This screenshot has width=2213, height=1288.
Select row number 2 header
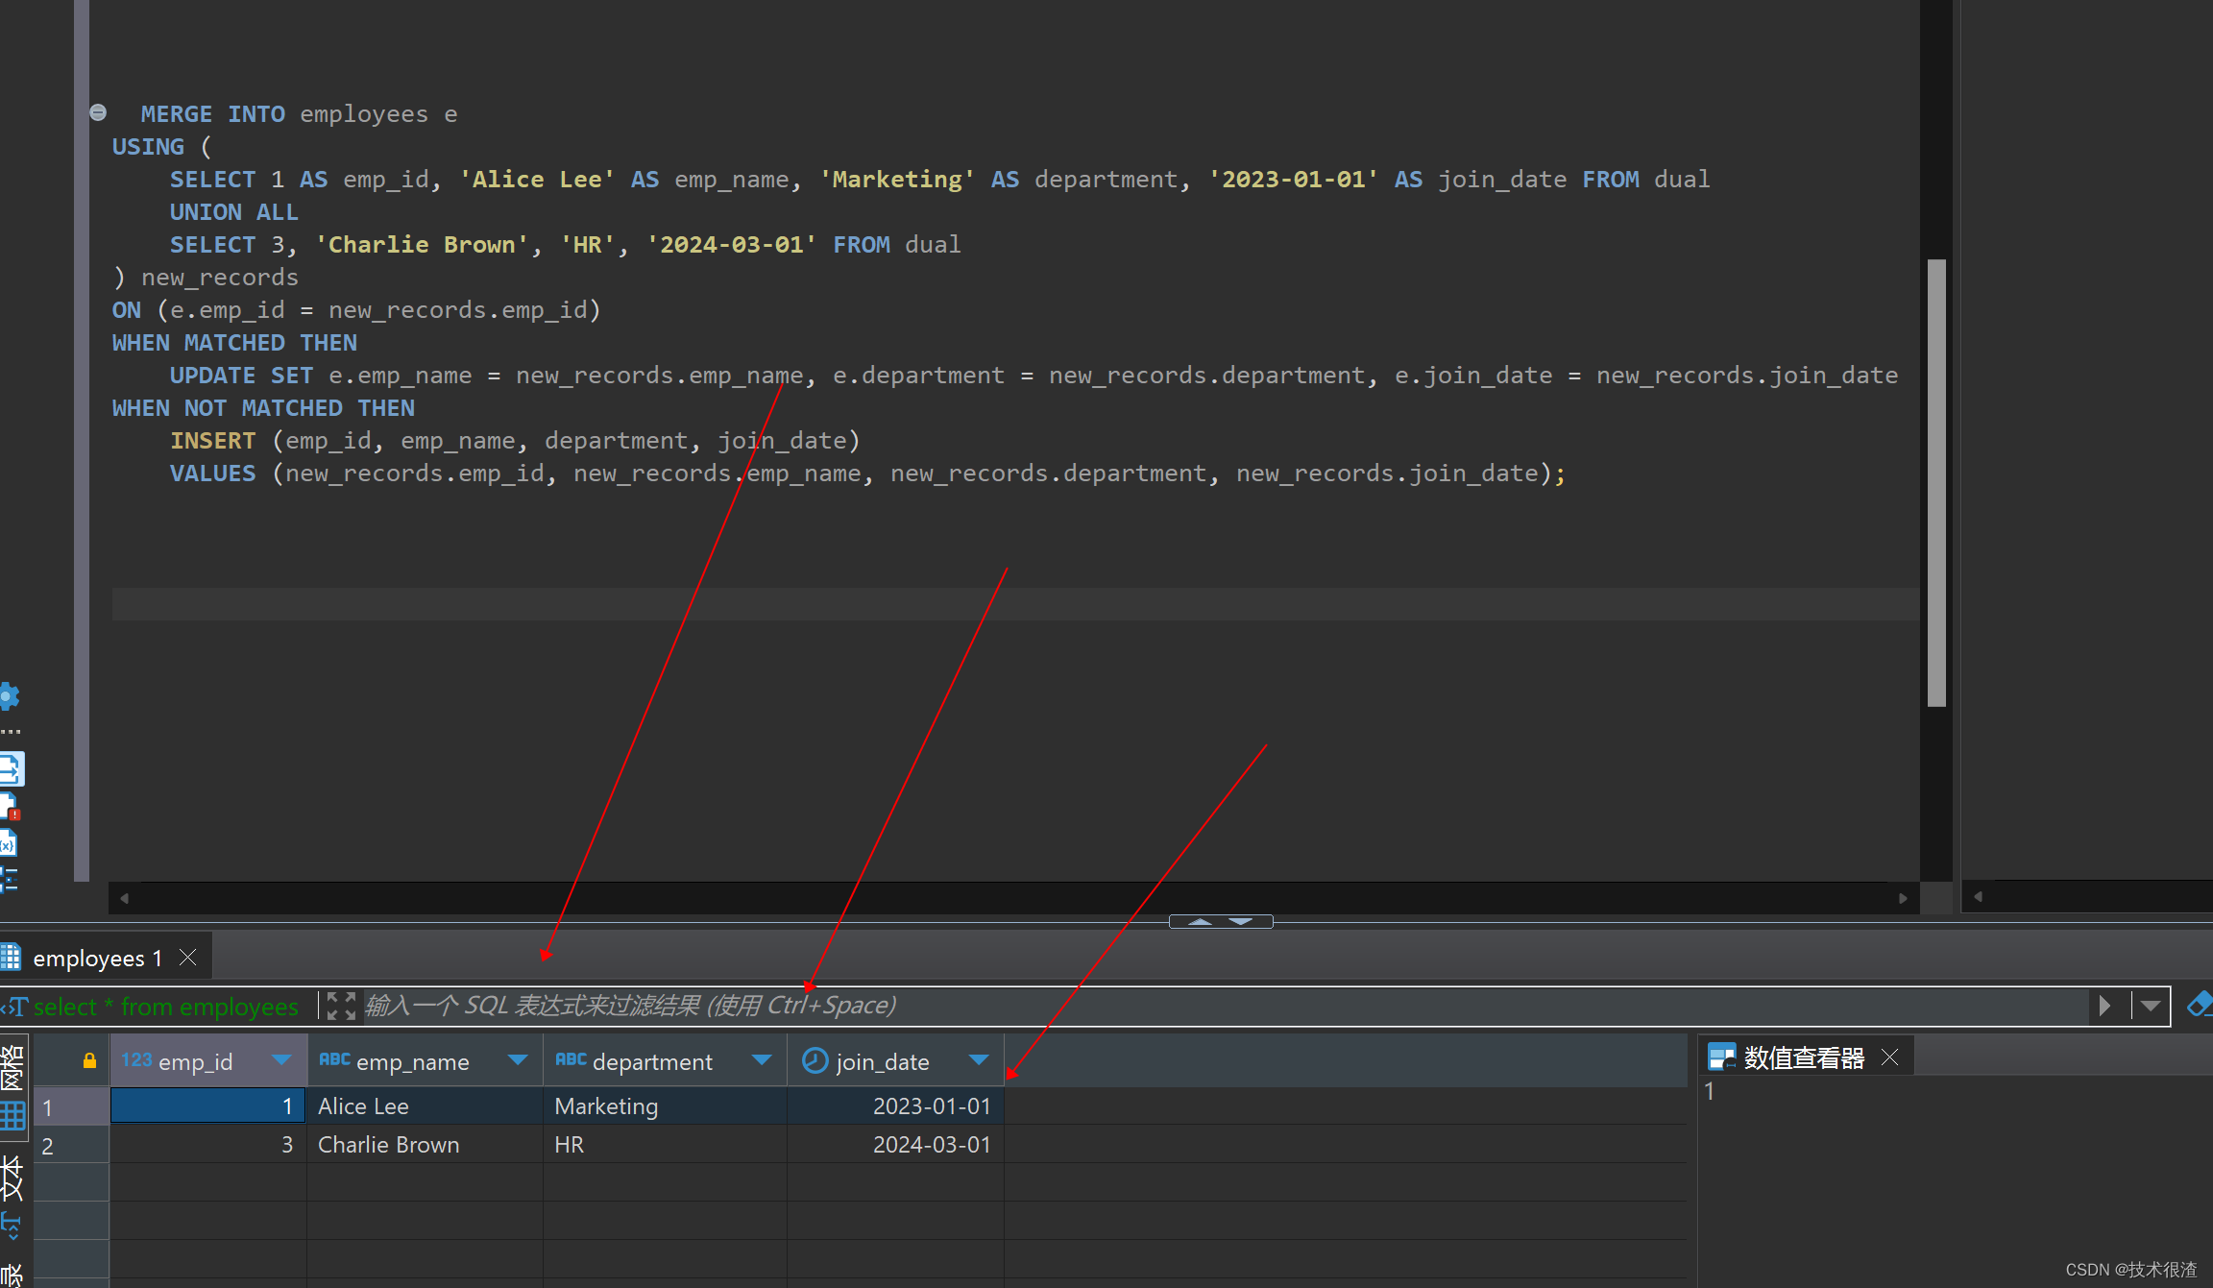click(x=71, y=1145)
